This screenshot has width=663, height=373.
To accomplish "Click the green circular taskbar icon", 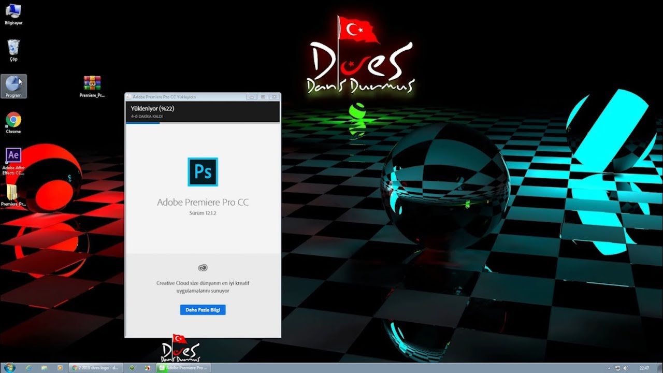I will [132, 368].
